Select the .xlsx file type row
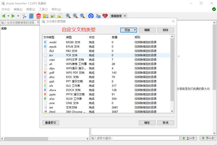The width and height of the screenshot is (217, 145). pyautogui.click(x=106, y=99)
